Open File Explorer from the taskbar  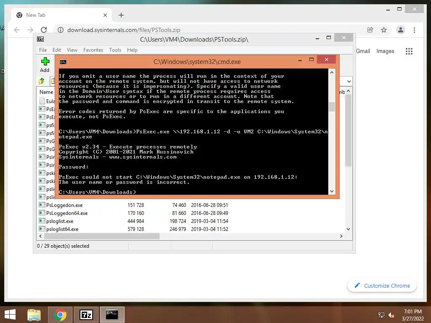pos(34,315)
